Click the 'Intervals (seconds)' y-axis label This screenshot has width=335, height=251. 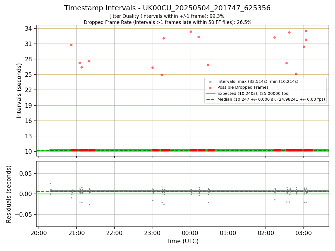19,91
